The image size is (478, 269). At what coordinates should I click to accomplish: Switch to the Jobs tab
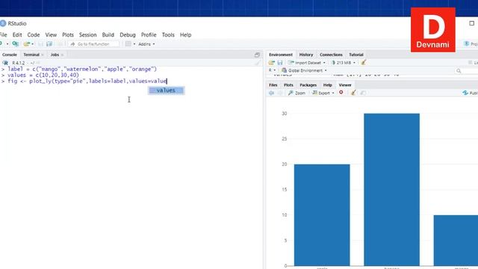point(55,55)
